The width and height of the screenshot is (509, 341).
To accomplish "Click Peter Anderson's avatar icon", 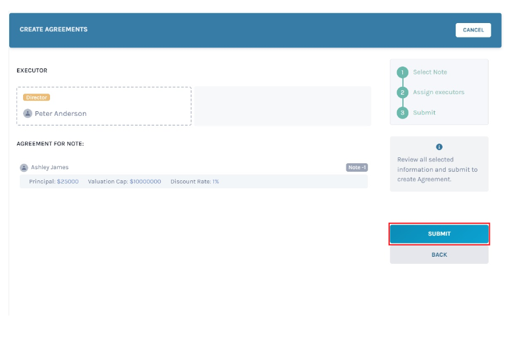I will click(28, 113).
